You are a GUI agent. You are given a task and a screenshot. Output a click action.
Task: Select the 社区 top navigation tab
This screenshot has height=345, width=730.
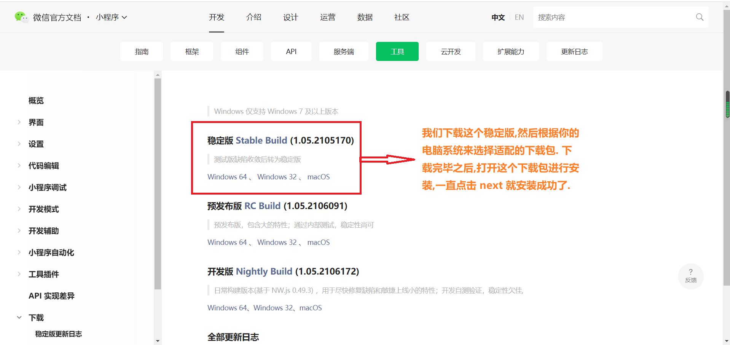pyautogui.click(x=402, y=17)
